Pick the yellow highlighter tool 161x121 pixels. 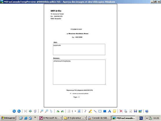[x=90, y=111]
